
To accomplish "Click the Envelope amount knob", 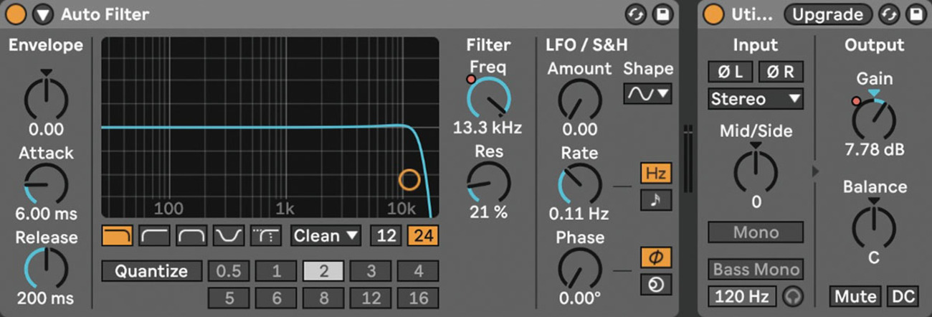I will coord(47,98).
